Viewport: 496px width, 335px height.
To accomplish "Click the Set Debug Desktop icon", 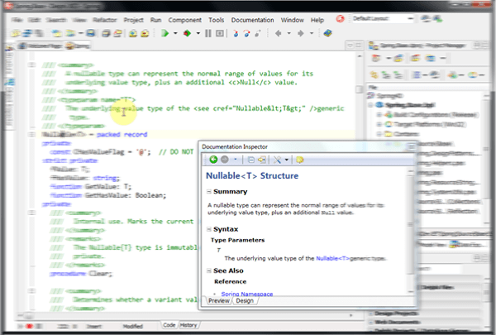I will click(437, 19).
